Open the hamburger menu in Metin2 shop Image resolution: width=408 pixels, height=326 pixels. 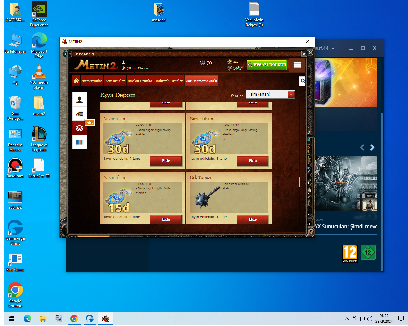click(x=297, y=65)
